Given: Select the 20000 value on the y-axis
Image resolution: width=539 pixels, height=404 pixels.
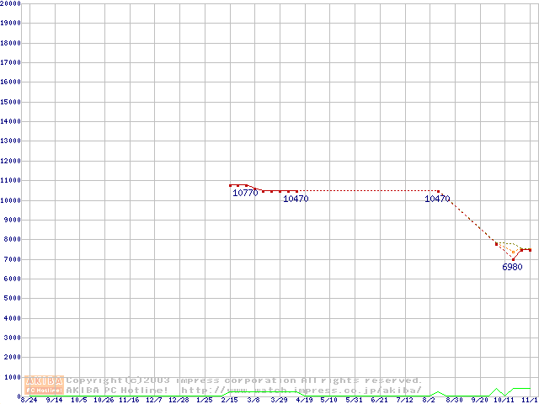Looking at the screenshot, I should point(11,3).
